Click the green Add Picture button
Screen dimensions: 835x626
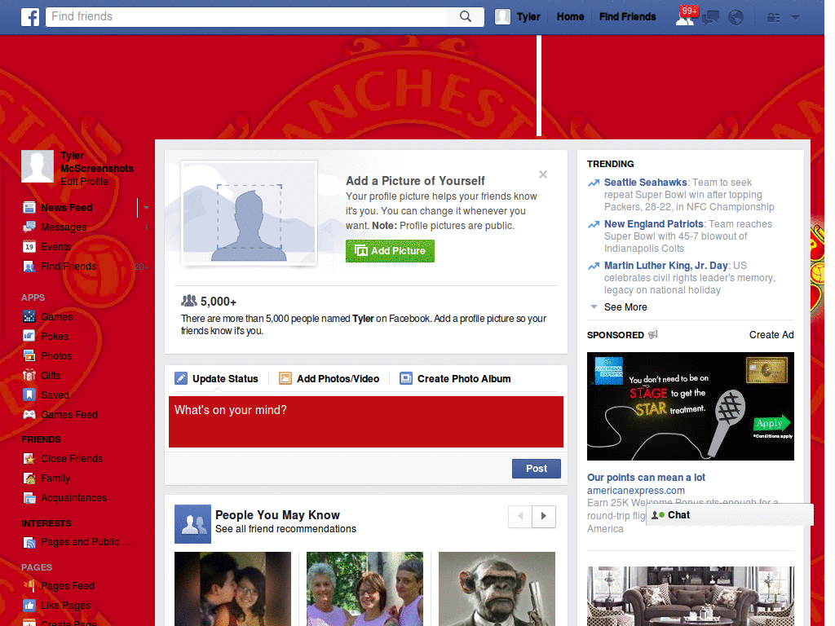390,251
